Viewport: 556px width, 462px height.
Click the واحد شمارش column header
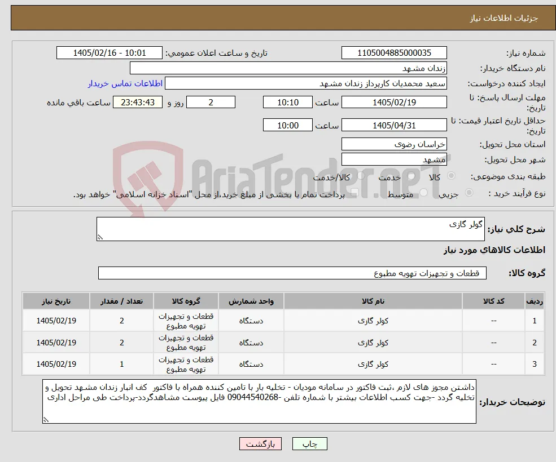coord(251,301)
